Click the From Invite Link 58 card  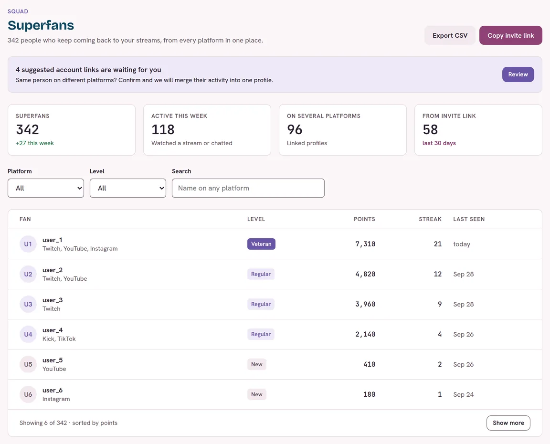click(478, 130)
